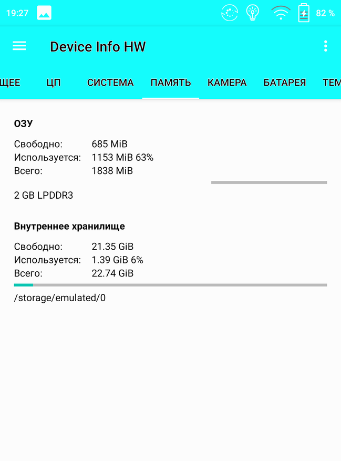
Task: Tap the circular refresh status icon
Action: click(x=230, y=13)
